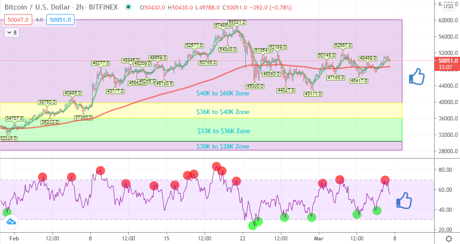This screenshot has width=460, height=244.
Task: Click the 37350.0 pivot low label
Action: click(x=83, y=118)
